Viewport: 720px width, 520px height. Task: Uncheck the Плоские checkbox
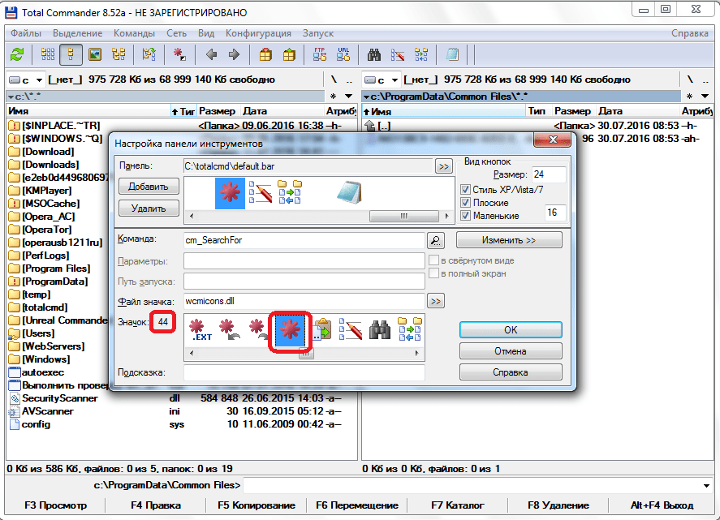[466, 202]
